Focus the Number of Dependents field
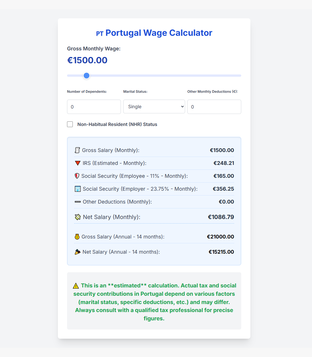Screen dimensions: 312x357 click(x=94, y=107)
